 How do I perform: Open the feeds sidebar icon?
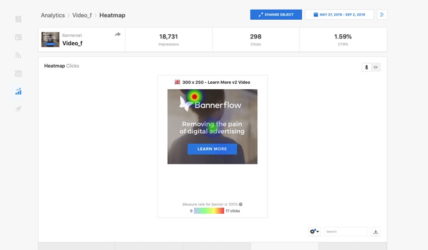(x=18, y=56)
